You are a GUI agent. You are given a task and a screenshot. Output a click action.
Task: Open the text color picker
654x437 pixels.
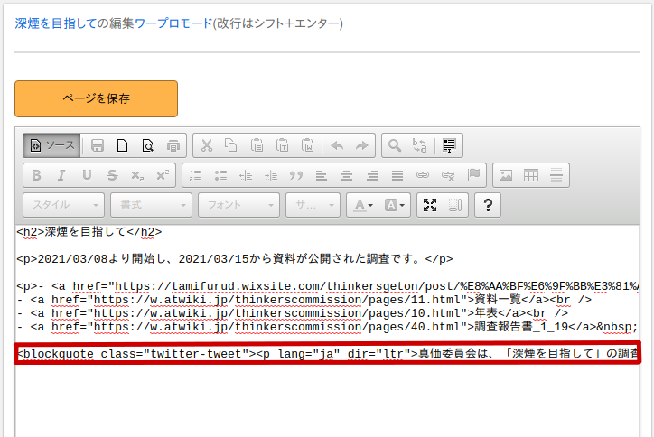pyautogui.click(x=363, y=205)
